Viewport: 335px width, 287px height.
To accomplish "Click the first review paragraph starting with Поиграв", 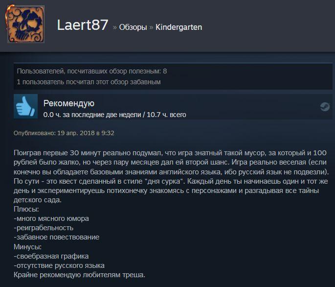I will 171,176.
